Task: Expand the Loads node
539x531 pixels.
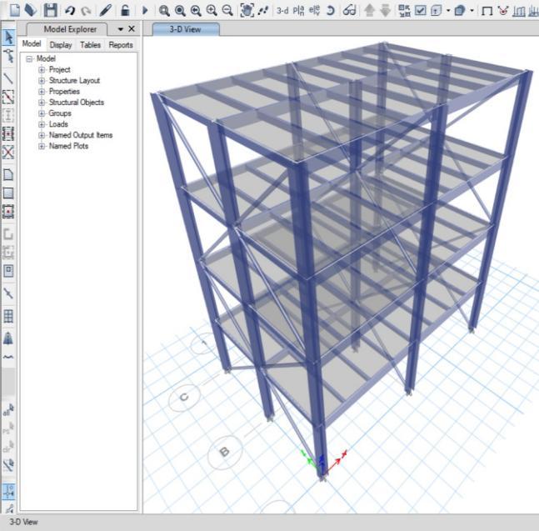Action: 42,124
